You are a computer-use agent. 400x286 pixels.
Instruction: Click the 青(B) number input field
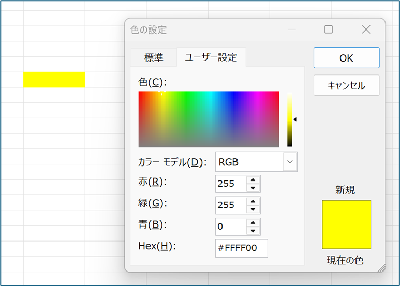pos(230,227)
